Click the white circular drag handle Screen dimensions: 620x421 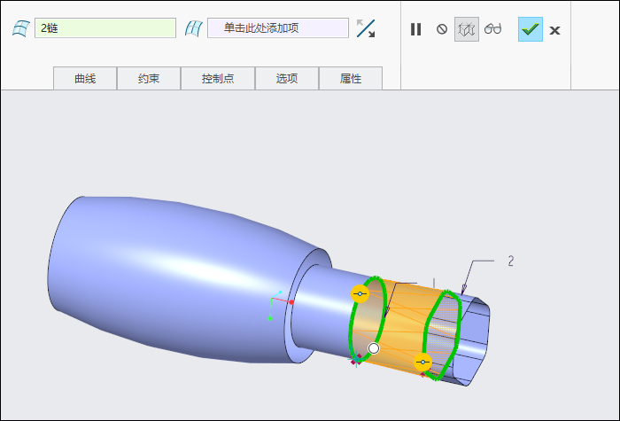click(x=373, y=348)
